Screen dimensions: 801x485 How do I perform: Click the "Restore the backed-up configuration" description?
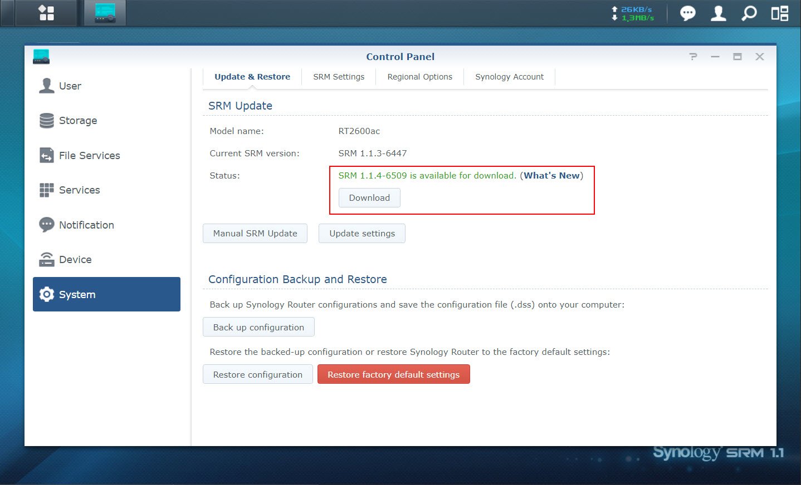409,352
